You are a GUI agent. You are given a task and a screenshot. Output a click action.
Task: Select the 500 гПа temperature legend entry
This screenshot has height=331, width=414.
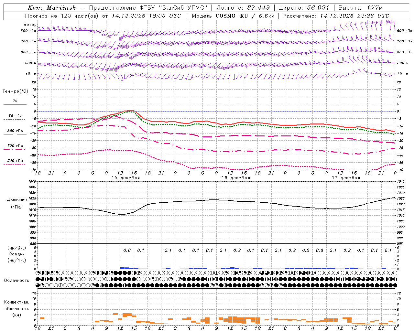(15, 161)
